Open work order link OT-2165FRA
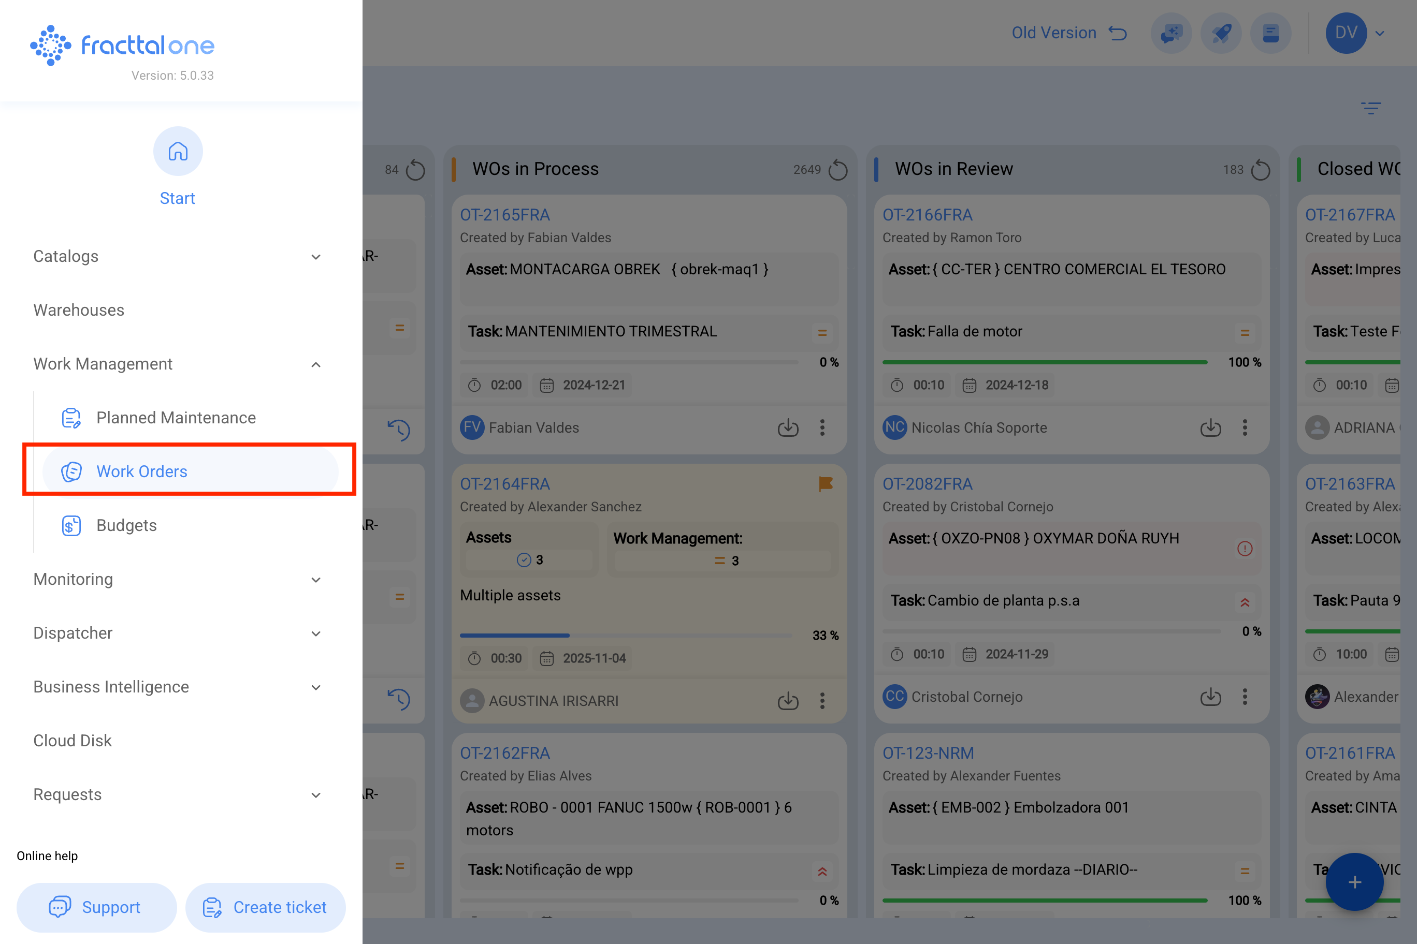The height and width of the screenshot is (944, 1417). coord(505,215)
